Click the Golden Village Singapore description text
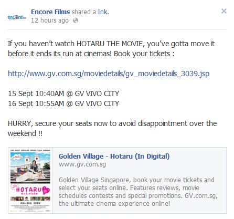Viewport: 234px width, 219px height. point(138,192)
